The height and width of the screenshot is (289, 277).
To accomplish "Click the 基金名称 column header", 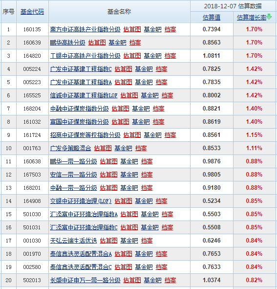I will coord(119,12).
